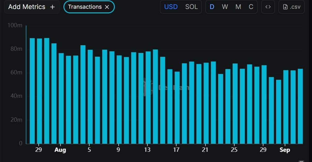
Task: Switch the denomination to USD
Action: pyautogui.click(x=171, y=7)
